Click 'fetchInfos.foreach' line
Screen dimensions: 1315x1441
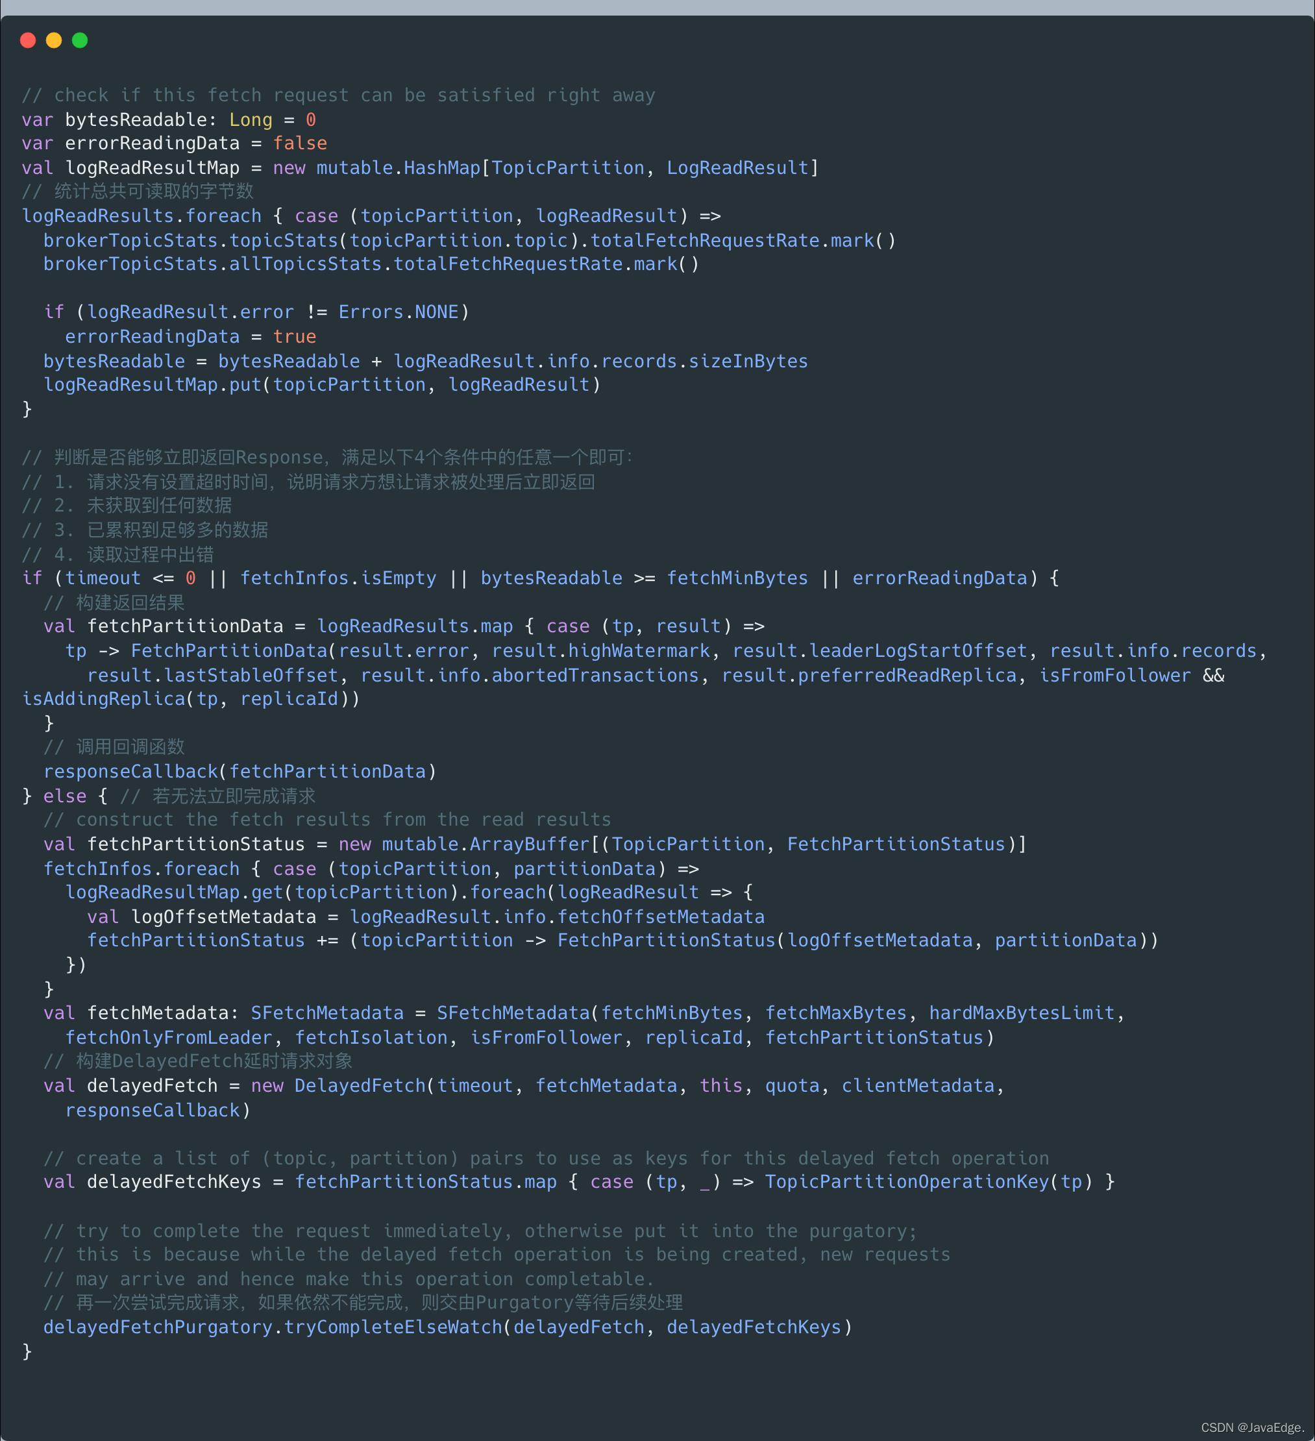click(372, 869)
